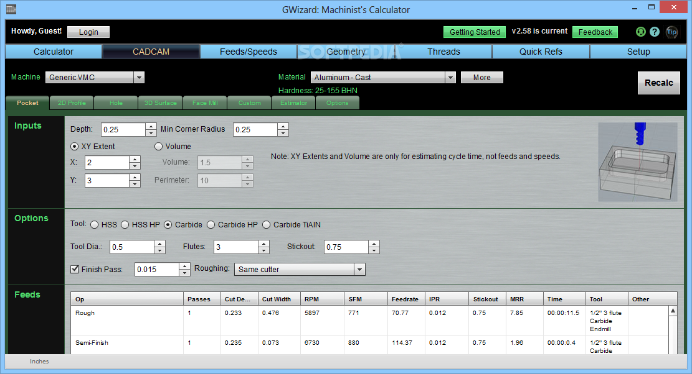Click the Tool Dia. input field
692x374 pixels.
[x=132, y=247]
